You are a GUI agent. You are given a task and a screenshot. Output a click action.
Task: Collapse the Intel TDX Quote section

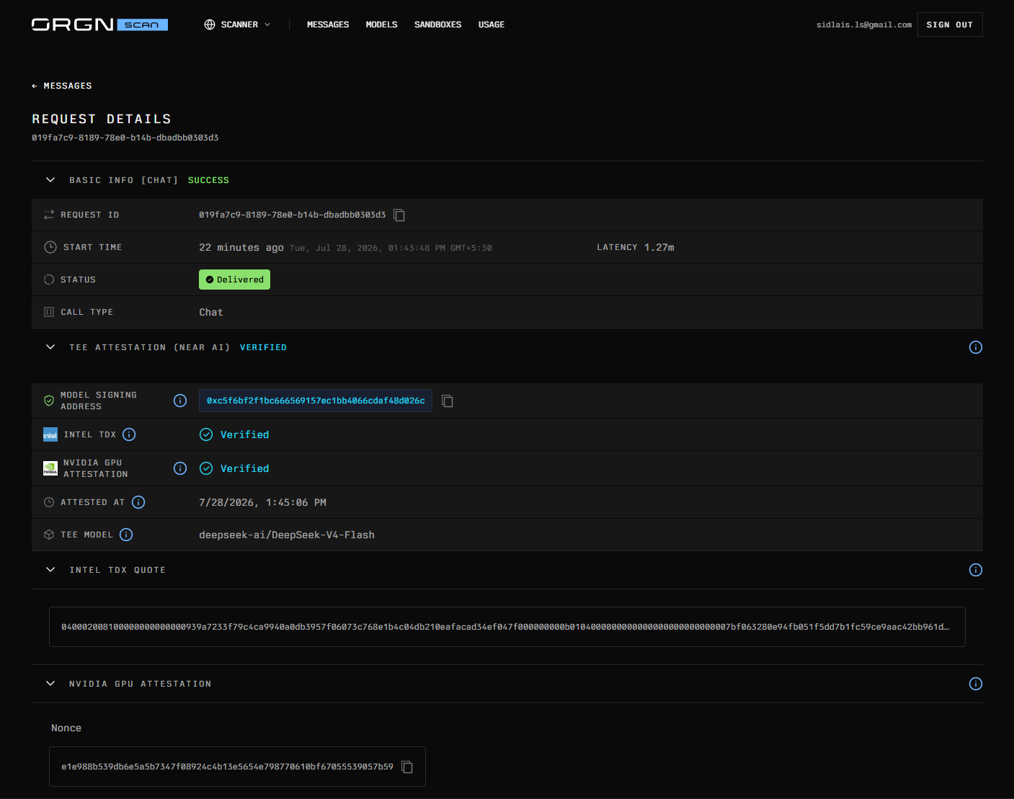(50, 570)
